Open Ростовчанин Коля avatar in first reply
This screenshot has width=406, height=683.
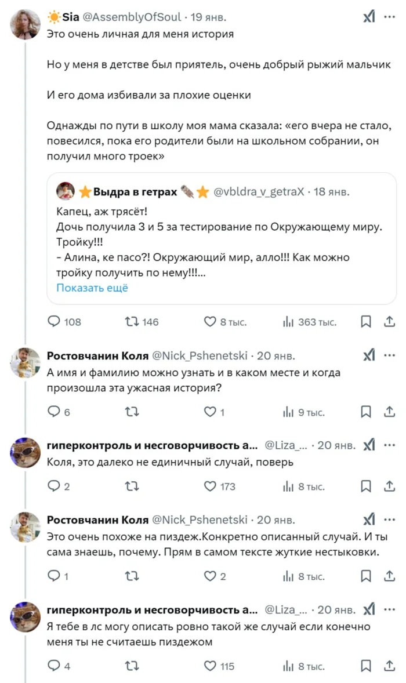click(25, 364)
